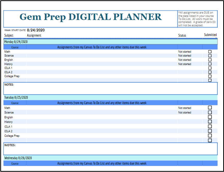Select the Tuesday 'Math' subject cell
The width and height of the screenshot is (224, 172).
pos(15,108)
